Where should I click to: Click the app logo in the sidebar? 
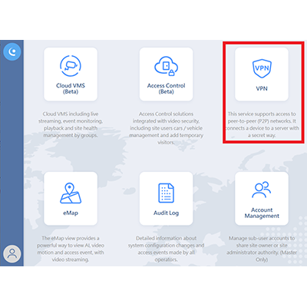tap(12, 52)
